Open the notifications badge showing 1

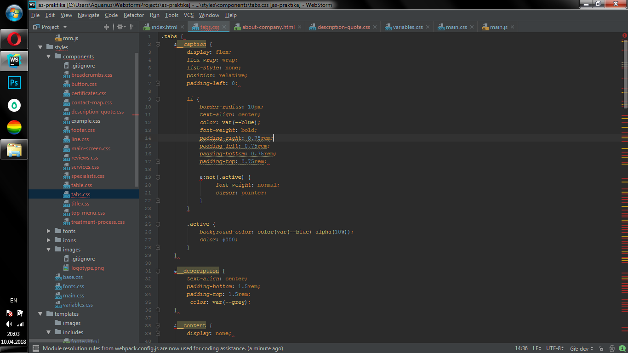tap(622, 348)
